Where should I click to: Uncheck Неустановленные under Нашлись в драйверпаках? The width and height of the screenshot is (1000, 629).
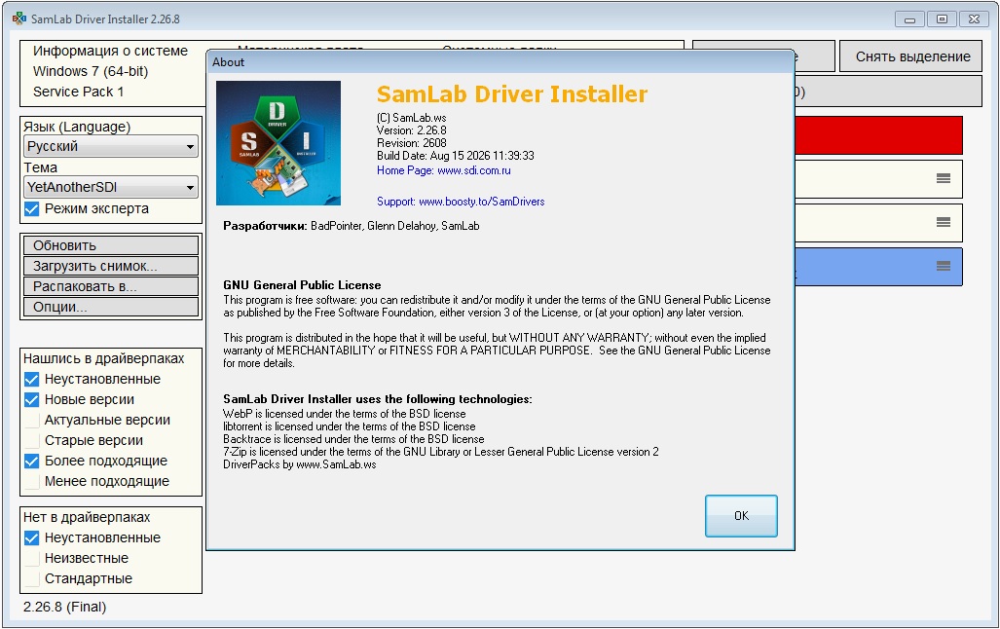31,379
